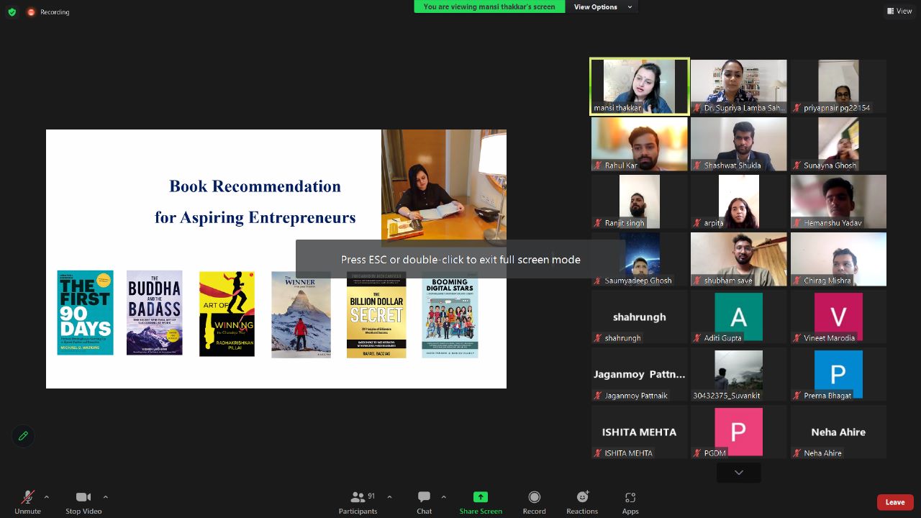Click slide title 'Book Recommendation'
This screenshot has width=921, height=518.
pos(255,186)
